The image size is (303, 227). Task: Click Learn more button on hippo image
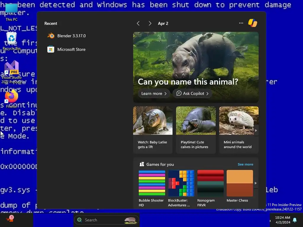pos(154,94)
